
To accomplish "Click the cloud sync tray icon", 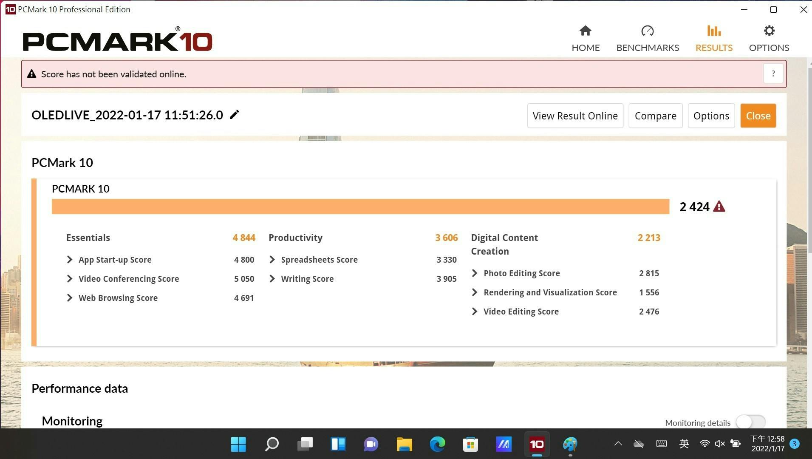I will point(639,444).
